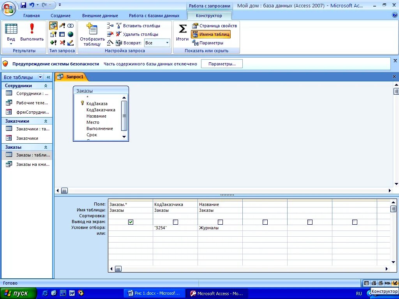Collapse the Заказчики group
The width and height of the screenshot is (399, 299).
[x=46, y=121]
